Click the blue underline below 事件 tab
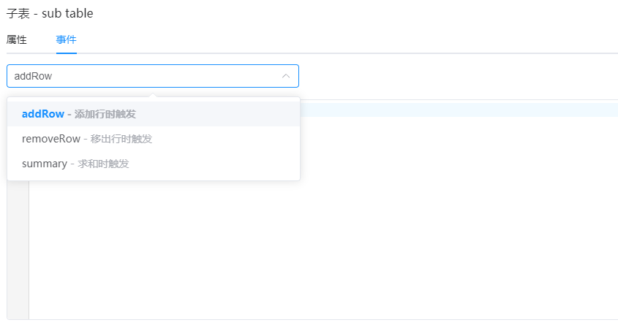 [x=67, y=53]
